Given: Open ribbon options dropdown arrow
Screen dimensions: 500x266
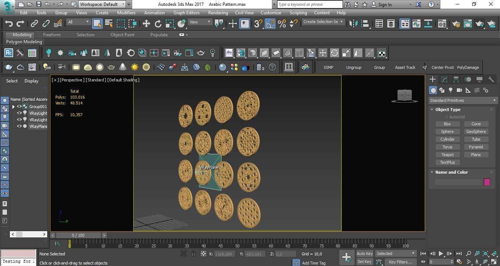Looking at the screenshot, I should [x=187, y=35].
